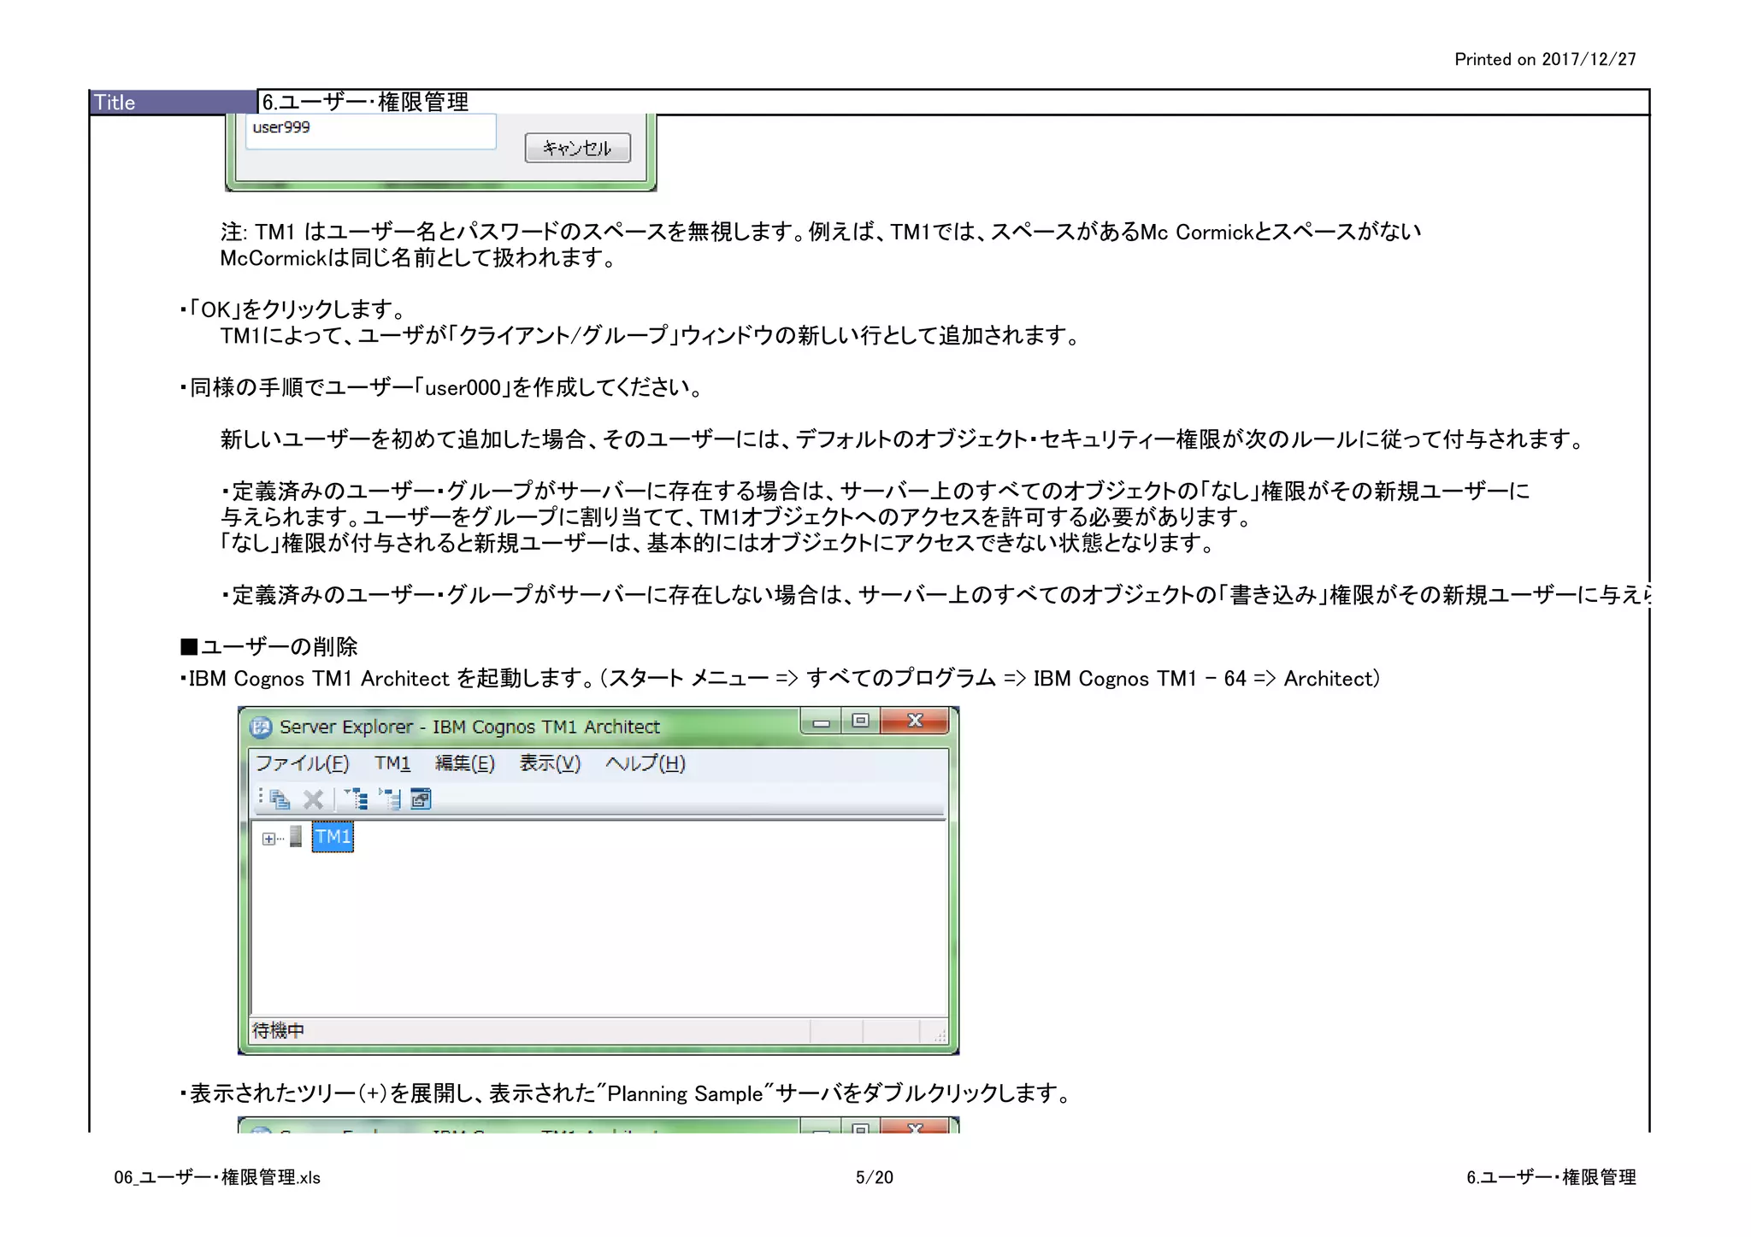Click the ■ユーザーの削除 section heading
The height and width of the screenshot is (1237, 1751).
coord(269,646)
